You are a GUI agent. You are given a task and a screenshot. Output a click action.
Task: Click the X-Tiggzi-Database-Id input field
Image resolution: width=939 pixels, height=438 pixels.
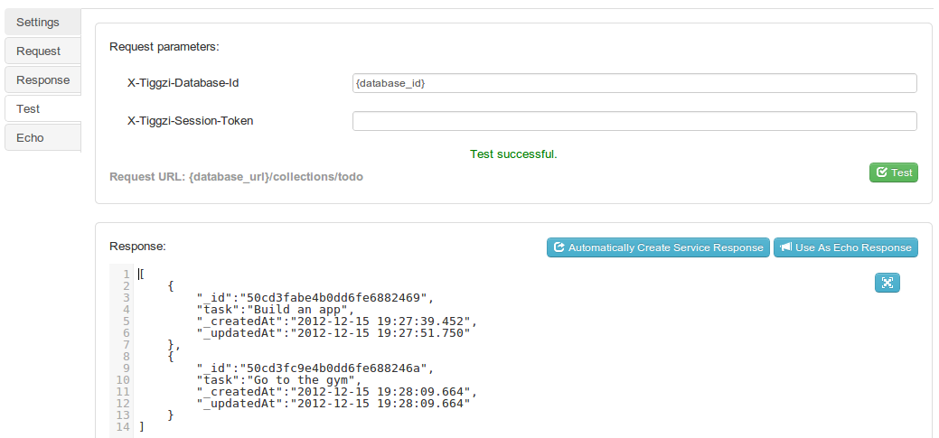[x=634, y=83]
